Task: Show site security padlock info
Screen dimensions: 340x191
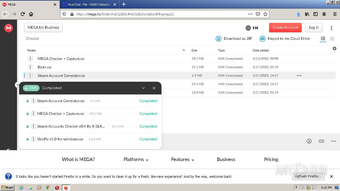Action: click(x=71, y=14)
